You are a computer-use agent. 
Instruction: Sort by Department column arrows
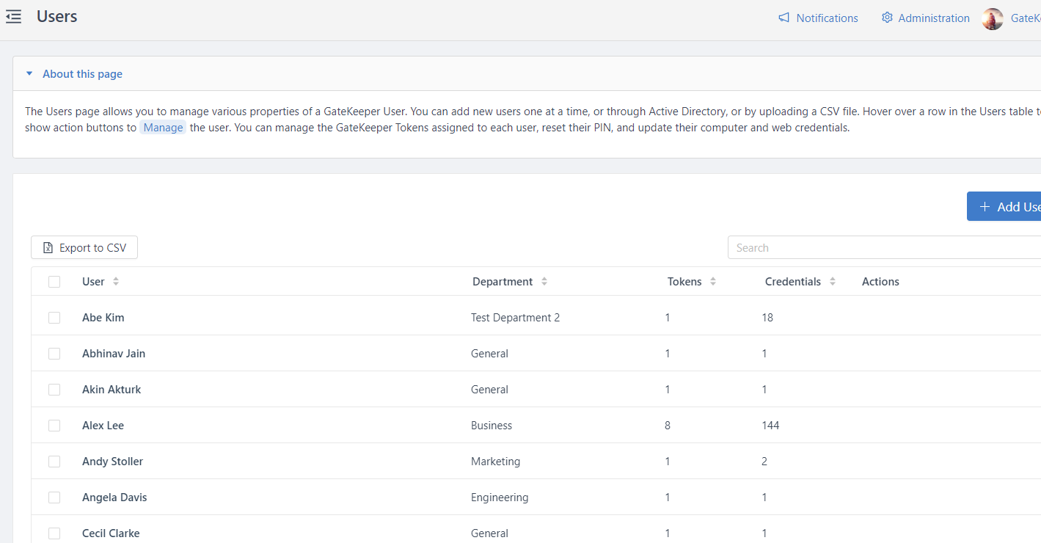tap(544, 282)
